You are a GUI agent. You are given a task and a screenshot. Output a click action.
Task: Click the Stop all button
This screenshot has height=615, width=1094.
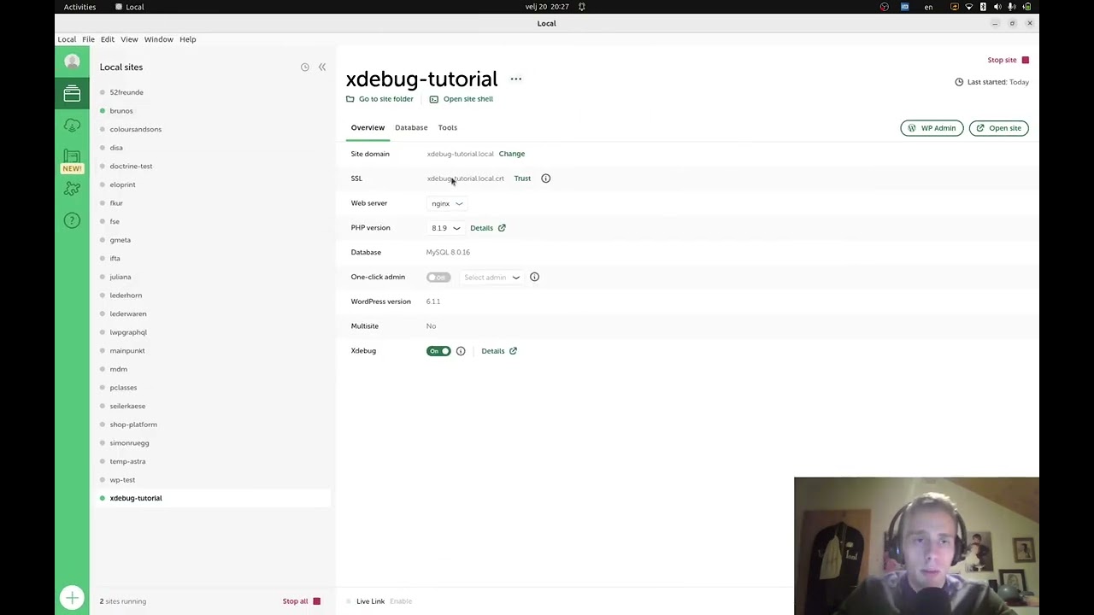[x=302, y=601]
